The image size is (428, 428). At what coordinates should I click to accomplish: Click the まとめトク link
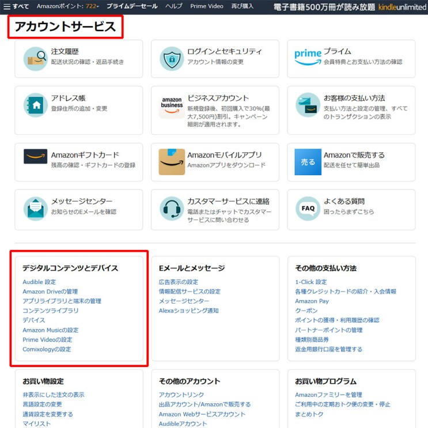(309, 414)
